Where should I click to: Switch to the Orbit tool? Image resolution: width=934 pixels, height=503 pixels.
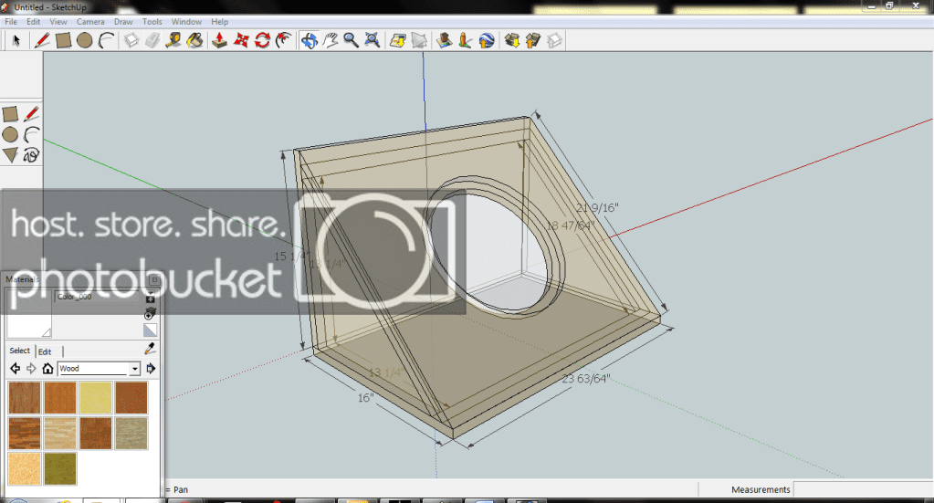[309, 40]
